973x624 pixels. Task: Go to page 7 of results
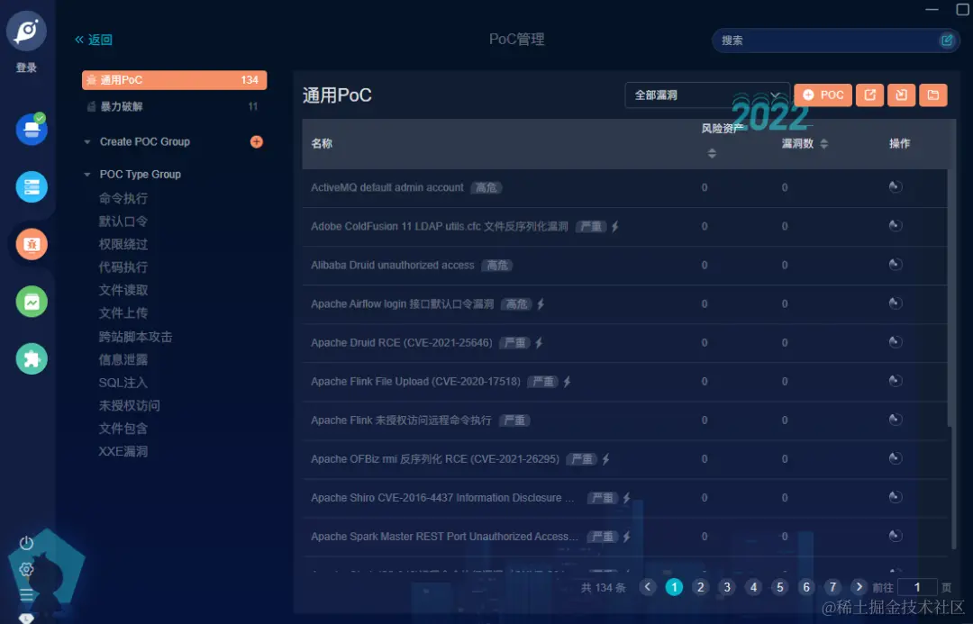[832, 587]
